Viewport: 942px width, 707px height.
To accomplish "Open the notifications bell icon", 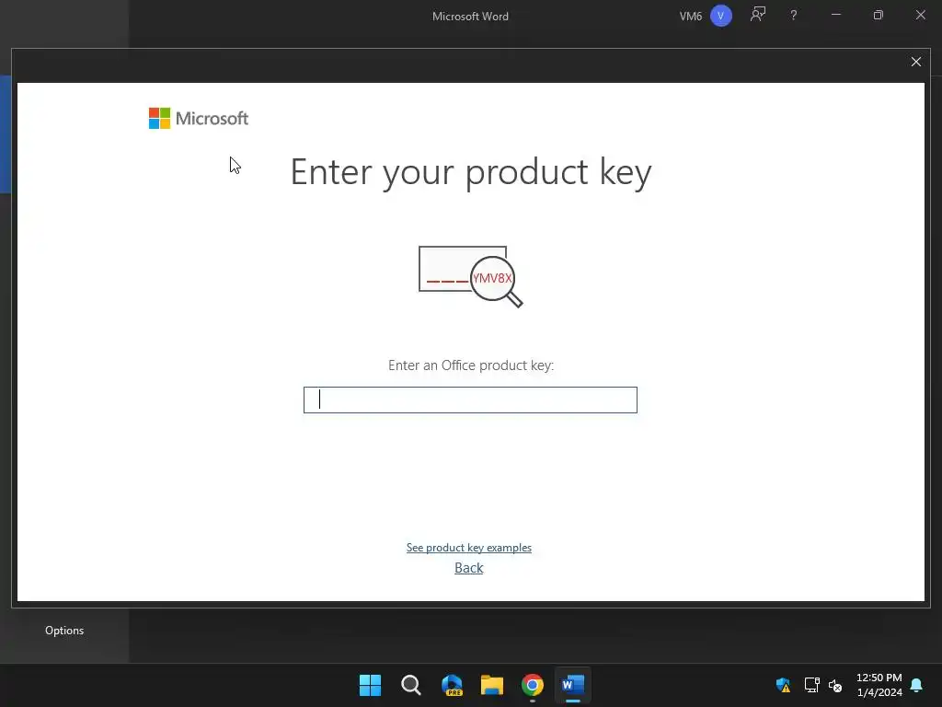I will pos(916,685).
